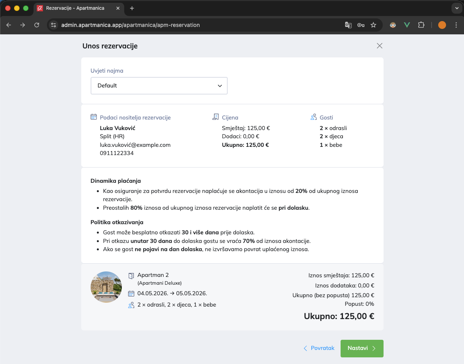Viewport: 464px width, 364px height.
Task: Open the green V Vue devtools extension
Action: [x=407, y=25]
